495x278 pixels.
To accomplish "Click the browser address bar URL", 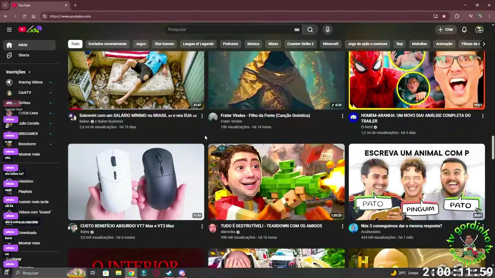I will tap(70, 16).
